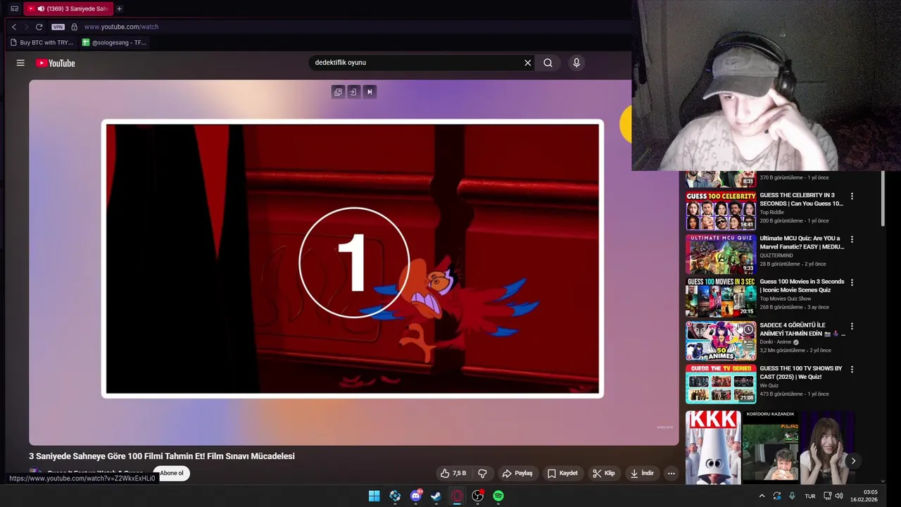Open 'GUESS THE 100 TV SHOWS' title link
Screen dimensions: 901x507
(800, 373)
